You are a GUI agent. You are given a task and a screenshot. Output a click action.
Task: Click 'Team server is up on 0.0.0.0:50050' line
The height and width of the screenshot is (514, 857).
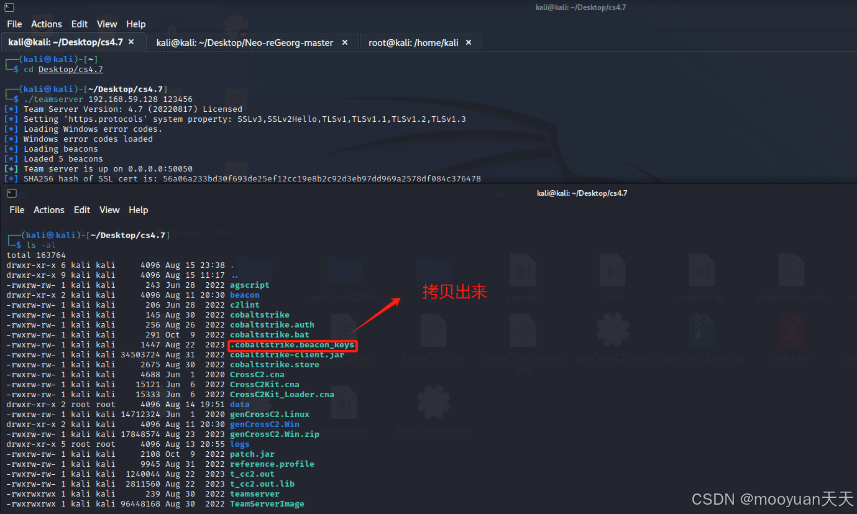(x=98, y=169)
